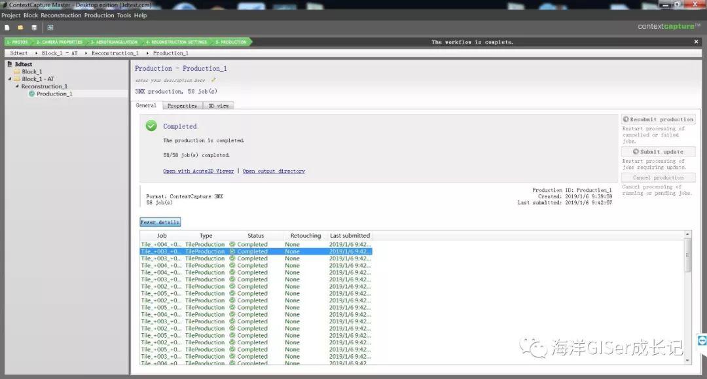Go to workflow step 1 Photos

[x=17, y=42]
